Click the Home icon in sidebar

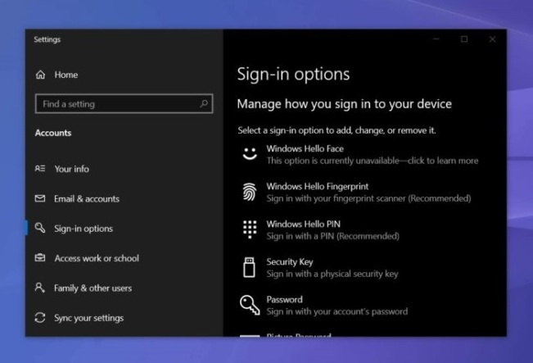[x=40, y=75]
